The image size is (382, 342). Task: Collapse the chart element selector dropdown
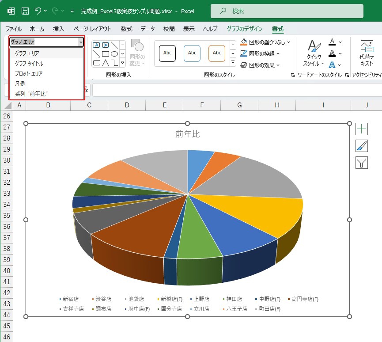(80, 42)
